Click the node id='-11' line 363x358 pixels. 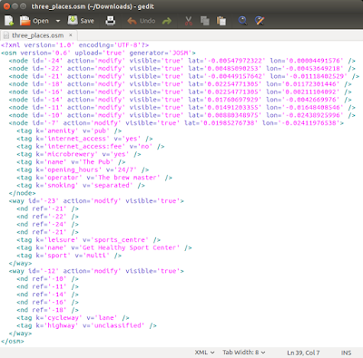(x=181, y=108)
